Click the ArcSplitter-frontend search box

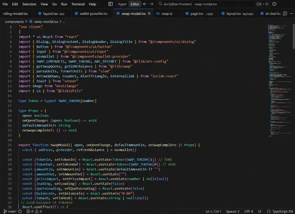coord(213,4)
